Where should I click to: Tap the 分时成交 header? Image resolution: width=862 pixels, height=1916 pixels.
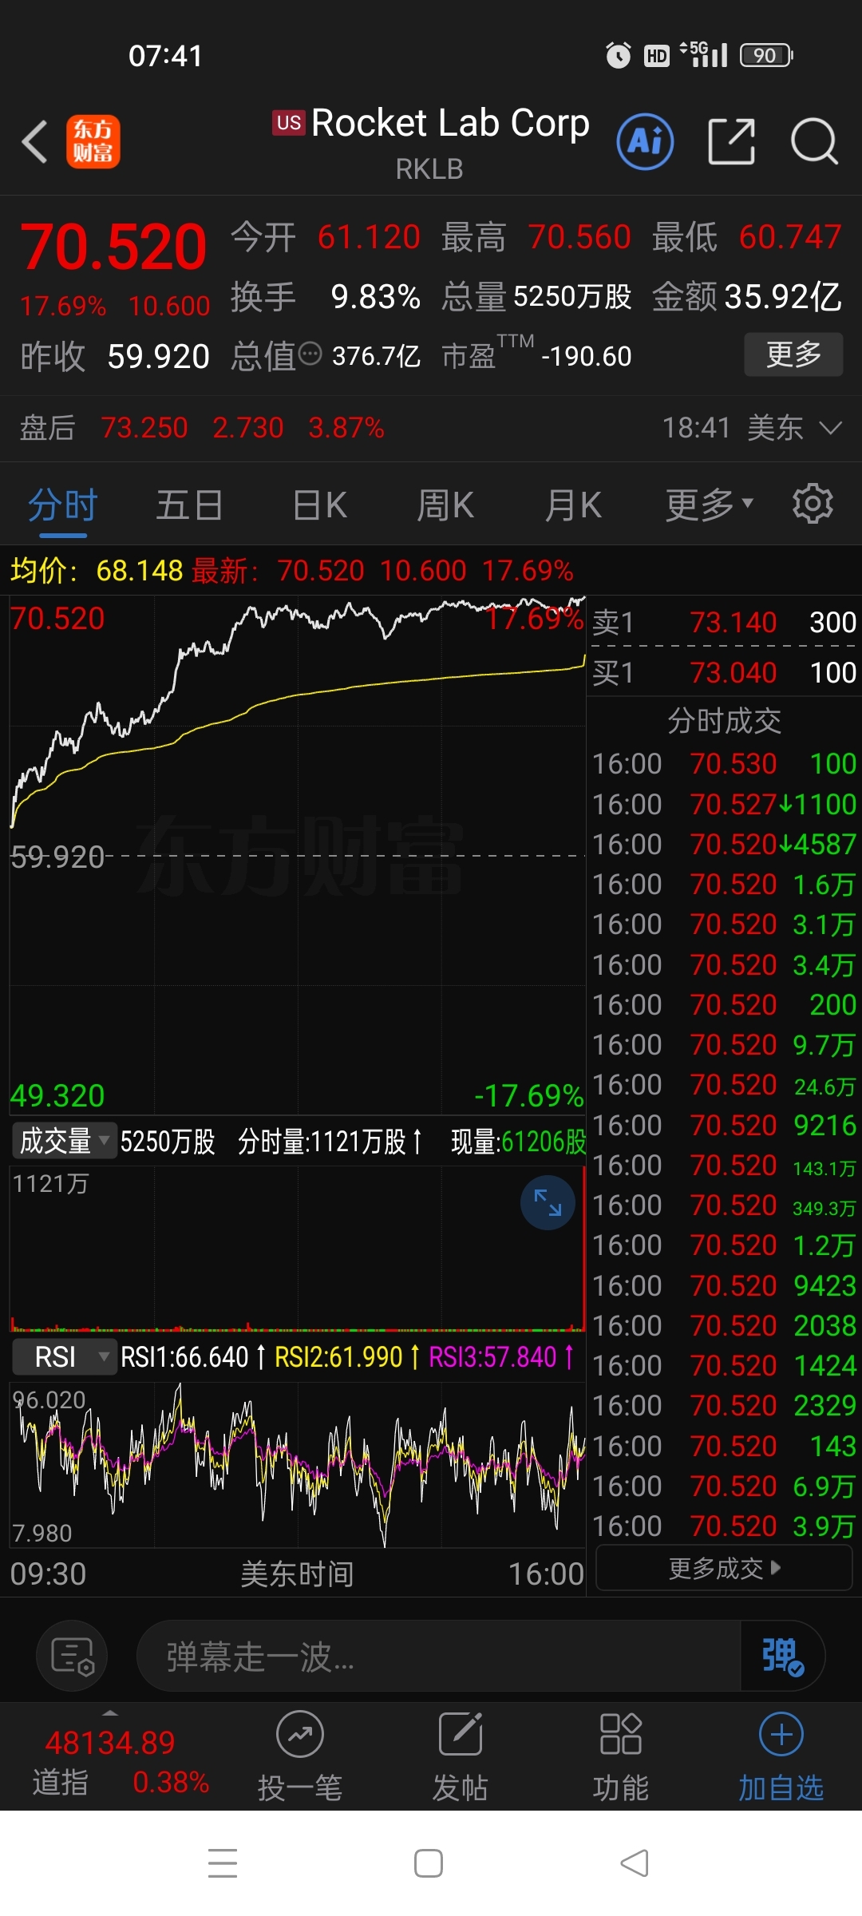coord(724,720)
